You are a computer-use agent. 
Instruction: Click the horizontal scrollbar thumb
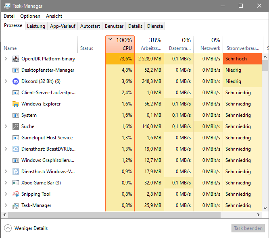pos(114,215)
